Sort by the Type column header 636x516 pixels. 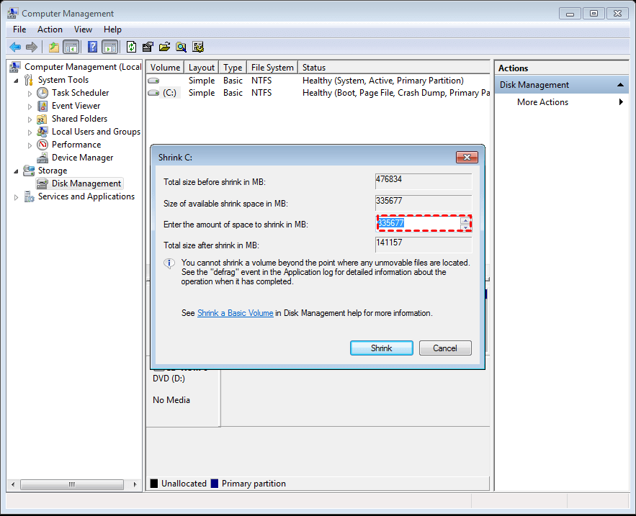tap(233, 67)
